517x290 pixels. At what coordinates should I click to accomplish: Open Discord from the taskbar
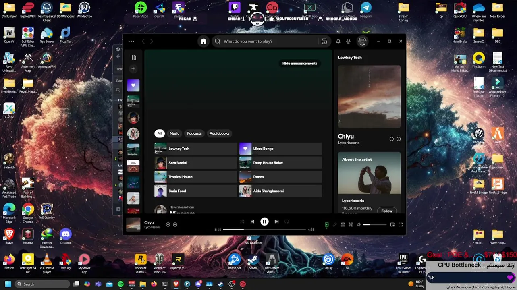198,284
